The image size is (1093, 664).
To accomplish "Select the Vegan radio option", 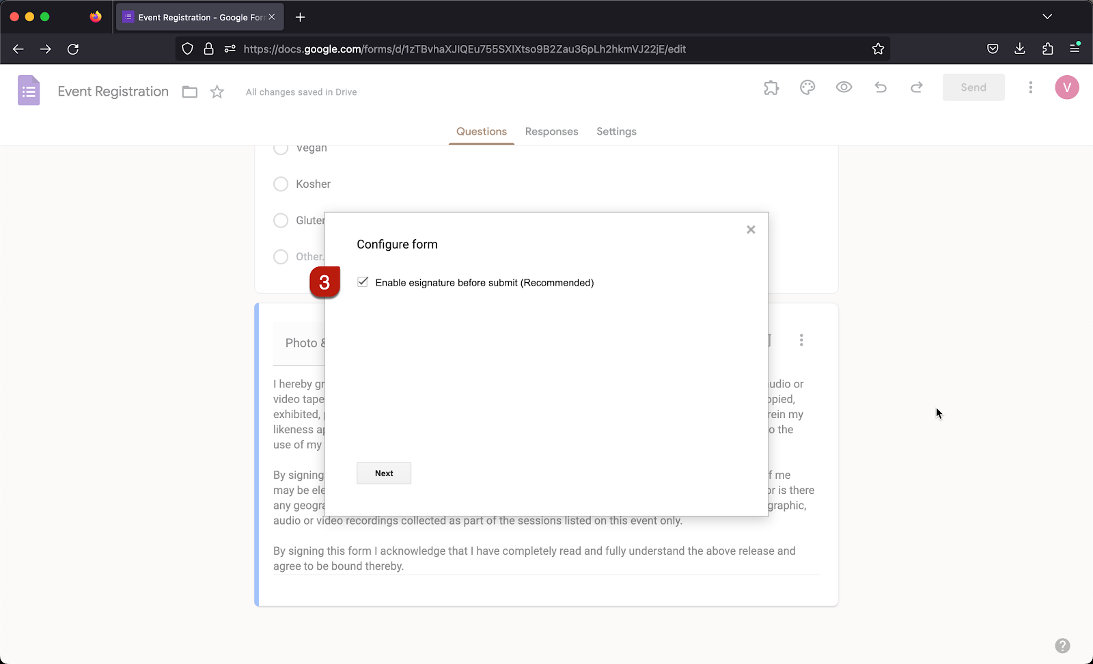I will pos(280,148).
